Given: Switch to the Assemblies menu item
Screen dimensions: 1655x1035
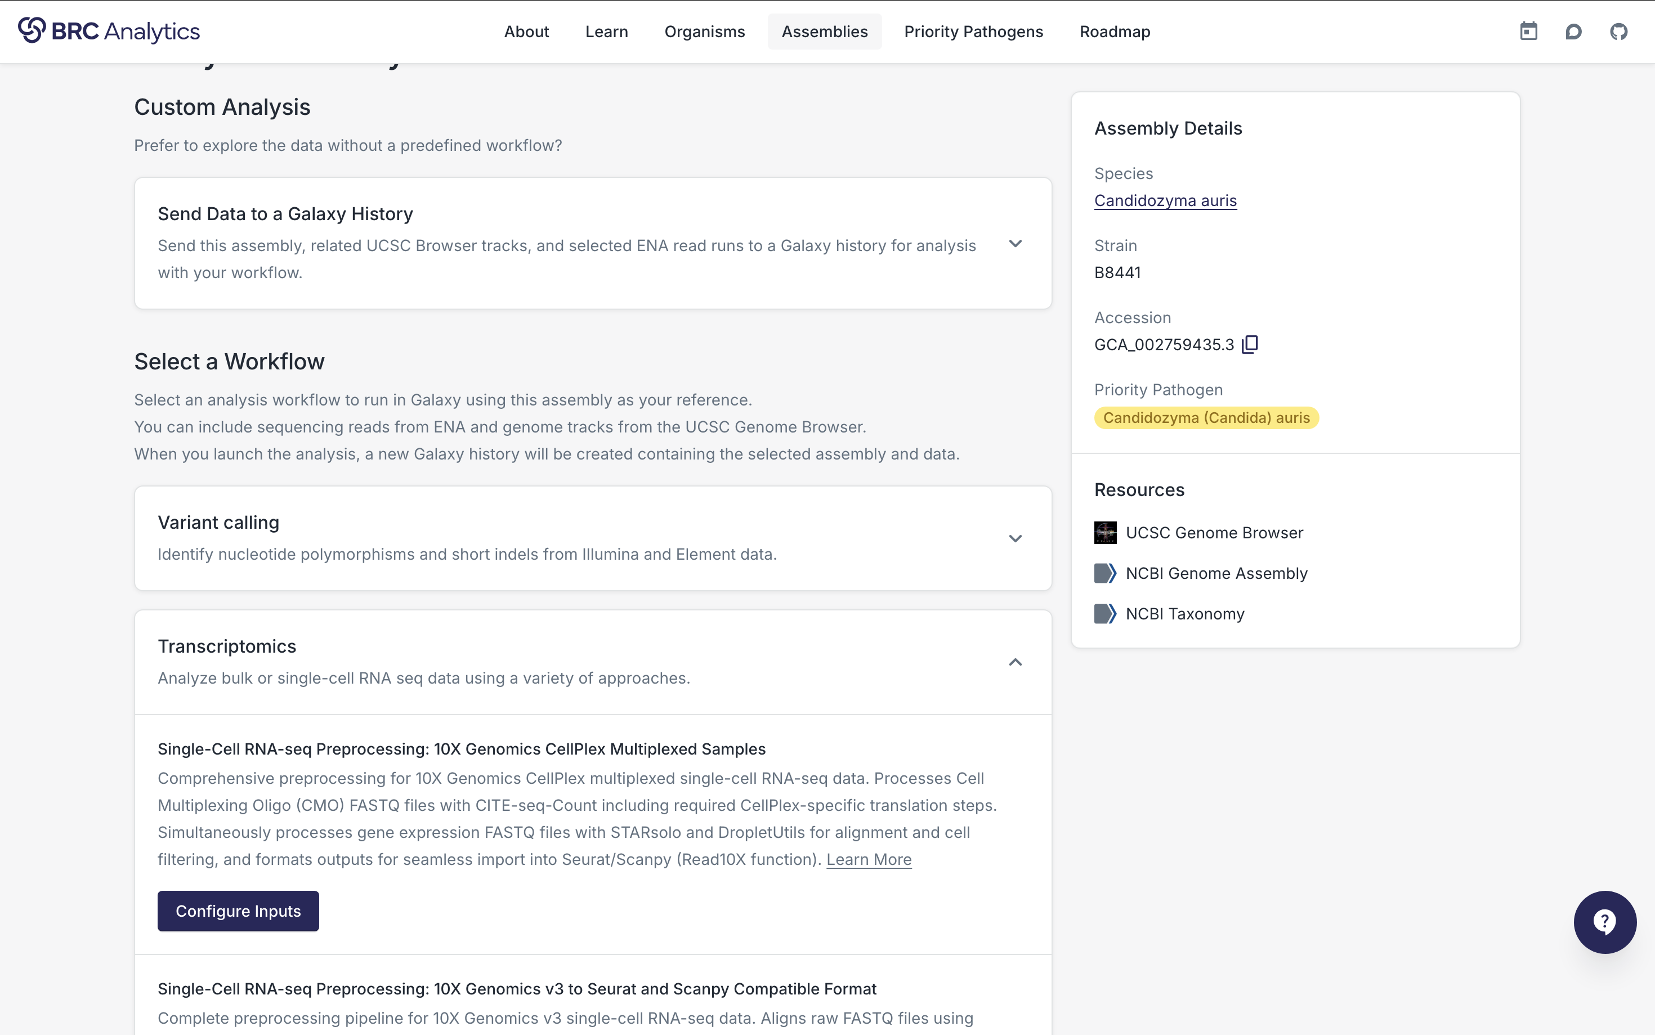Looking at the screenshot, I should (825, 32).
